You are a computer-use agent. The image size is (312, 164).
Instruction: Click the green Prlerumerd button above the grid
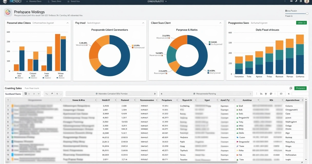click(x=300, y=88)
